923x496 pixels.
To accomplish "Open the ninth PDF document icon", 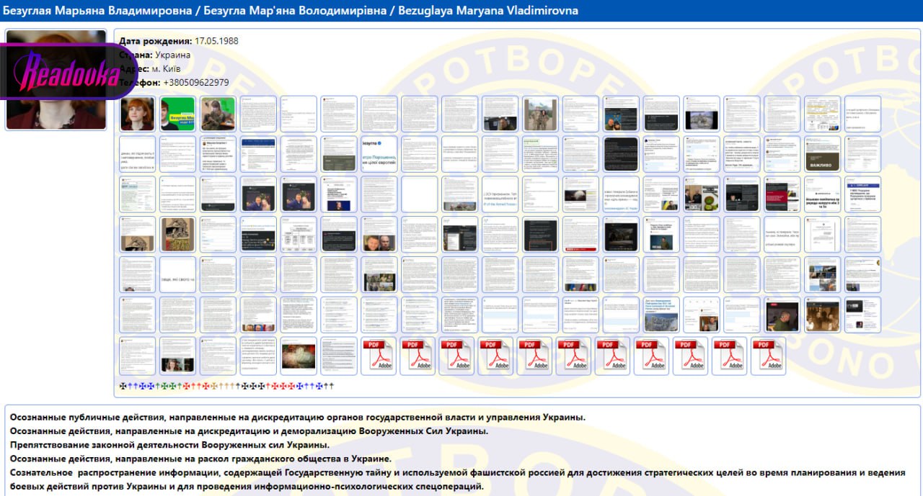I will coord(690,356).
